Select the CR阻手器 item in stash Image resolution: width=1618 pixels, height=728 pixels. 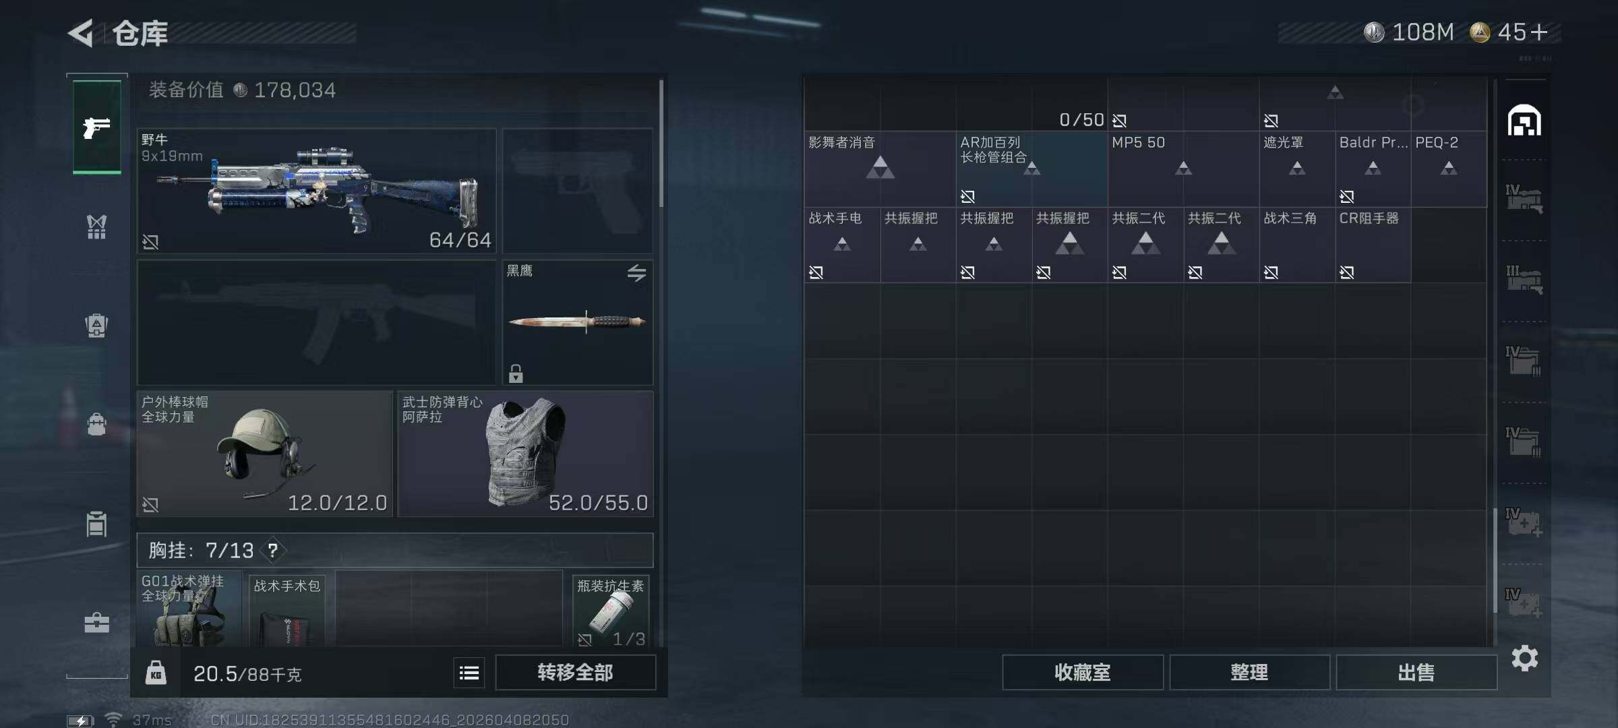pos(1373,245)
